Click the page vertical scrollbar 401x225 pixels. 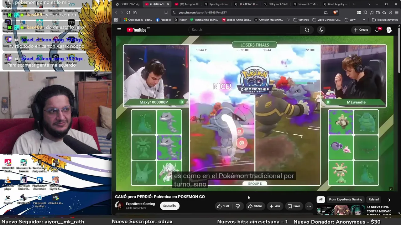click(x=399, y=50)
